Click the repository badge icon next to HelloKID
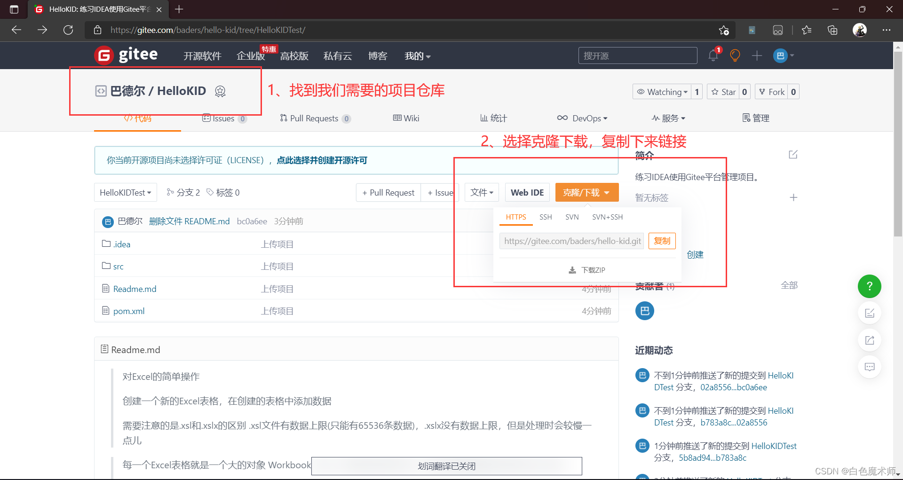 [220, 91]
